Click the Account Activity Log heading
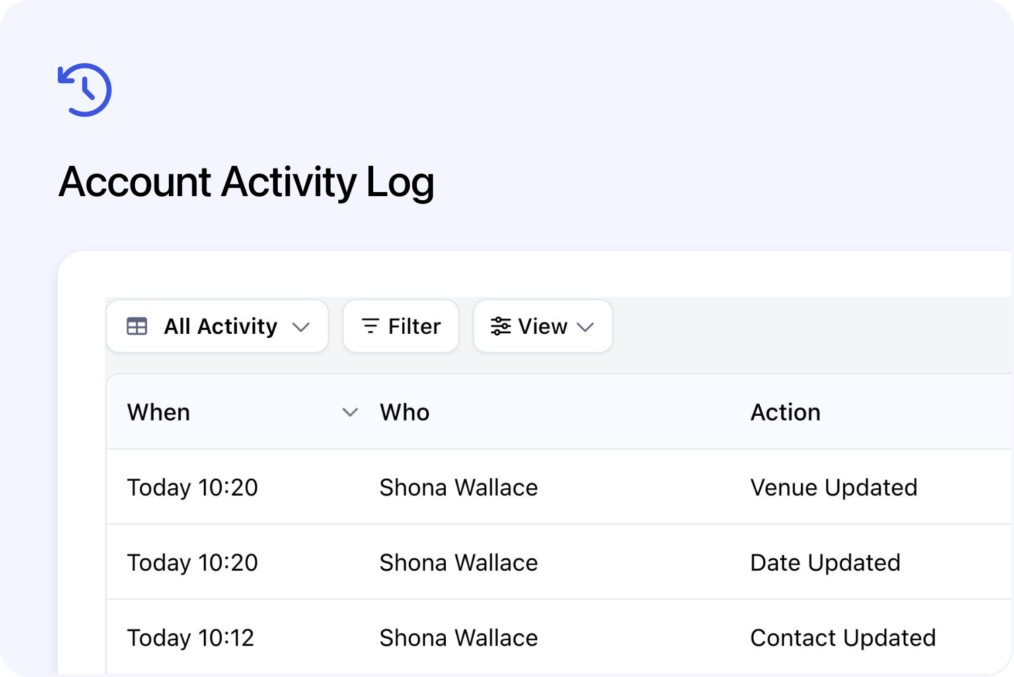Viewport: 1014px width, 677px height. [x=246, y=183]
